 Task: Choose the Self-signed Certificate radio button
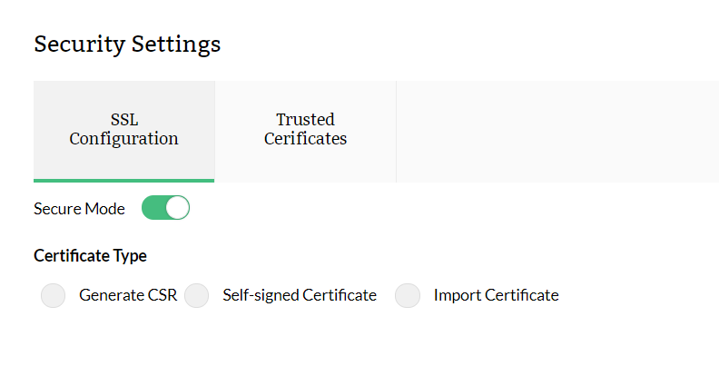click(x=197, y=295)
